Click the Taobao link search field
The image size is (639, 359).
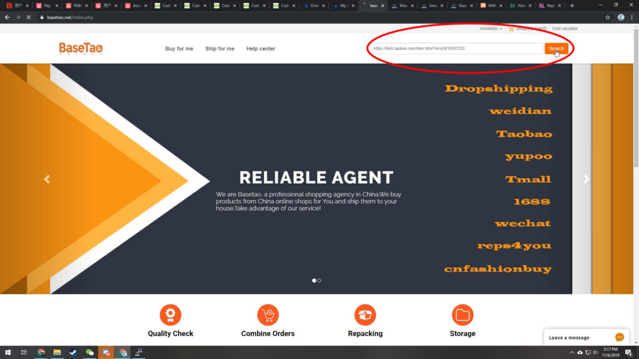click(x=457, y=49)
